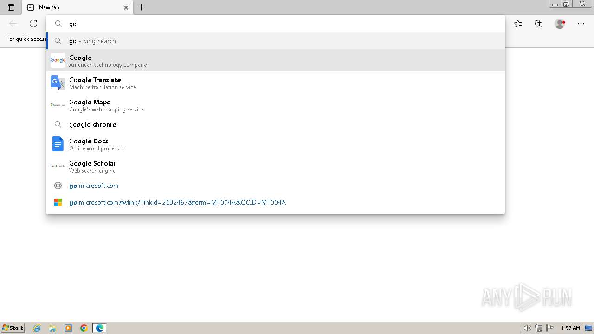Open the Collections icon

click(538, 24)
